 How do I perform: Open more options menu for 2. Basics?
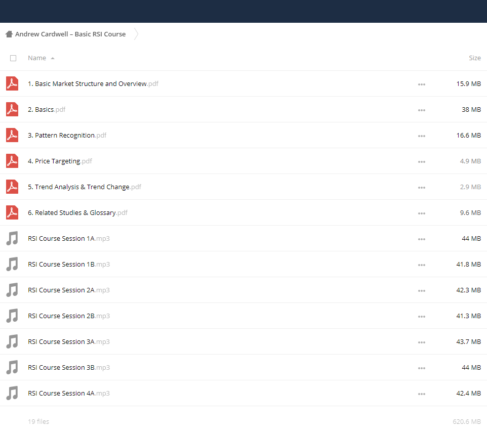[422, 110]
